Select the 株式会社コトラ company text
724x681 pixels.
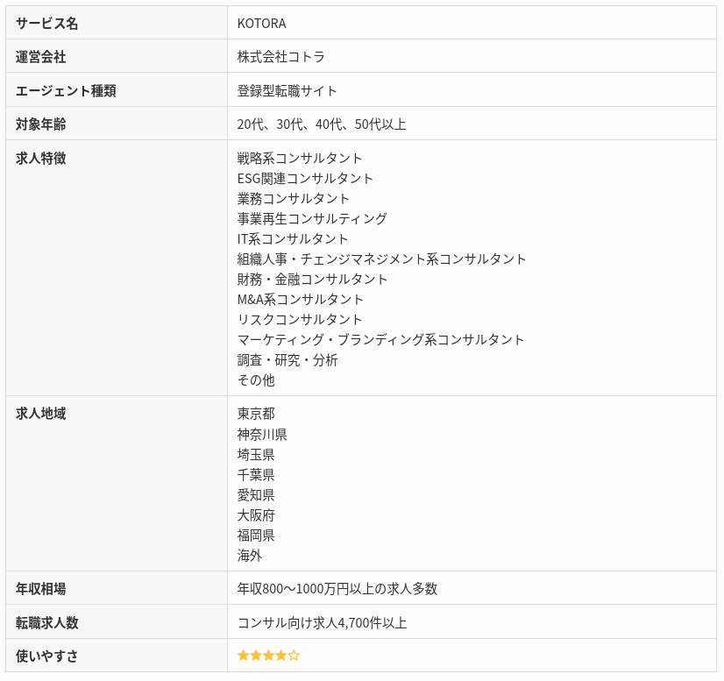pos(280,57)
